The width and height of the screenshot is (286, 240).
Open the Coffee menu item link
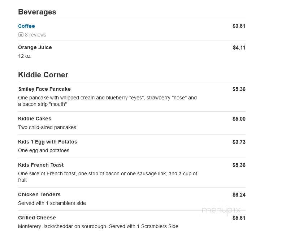(x=26, y=26)
